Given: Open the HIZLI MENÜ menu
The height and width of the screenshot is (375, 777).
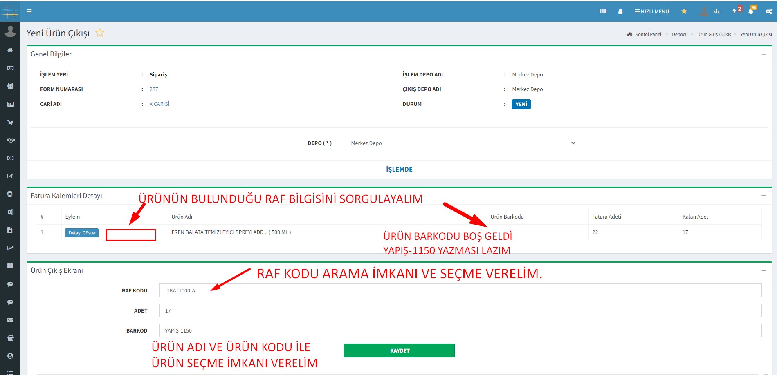Looking at the screenshot, I should click(651, 11).
